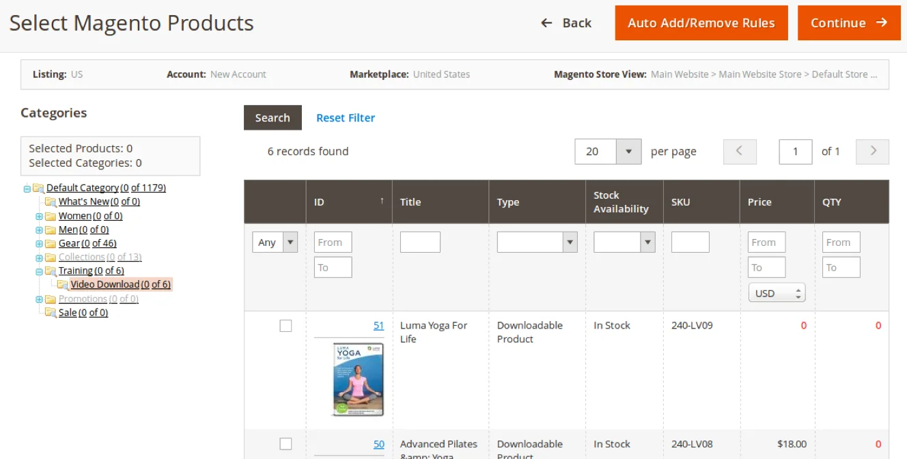Open Auto Add/Remove Rules
The image size is (907, 459).
coord(701,23)
